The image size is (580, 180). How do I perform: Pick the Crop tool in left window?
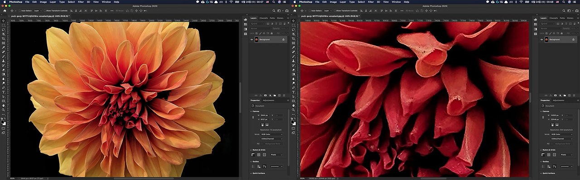click(3, 38)
